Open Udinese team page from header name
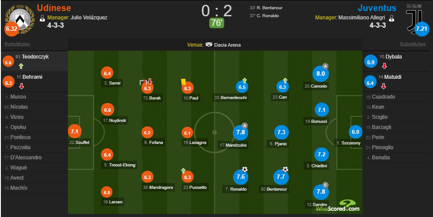 click(54, 8)
